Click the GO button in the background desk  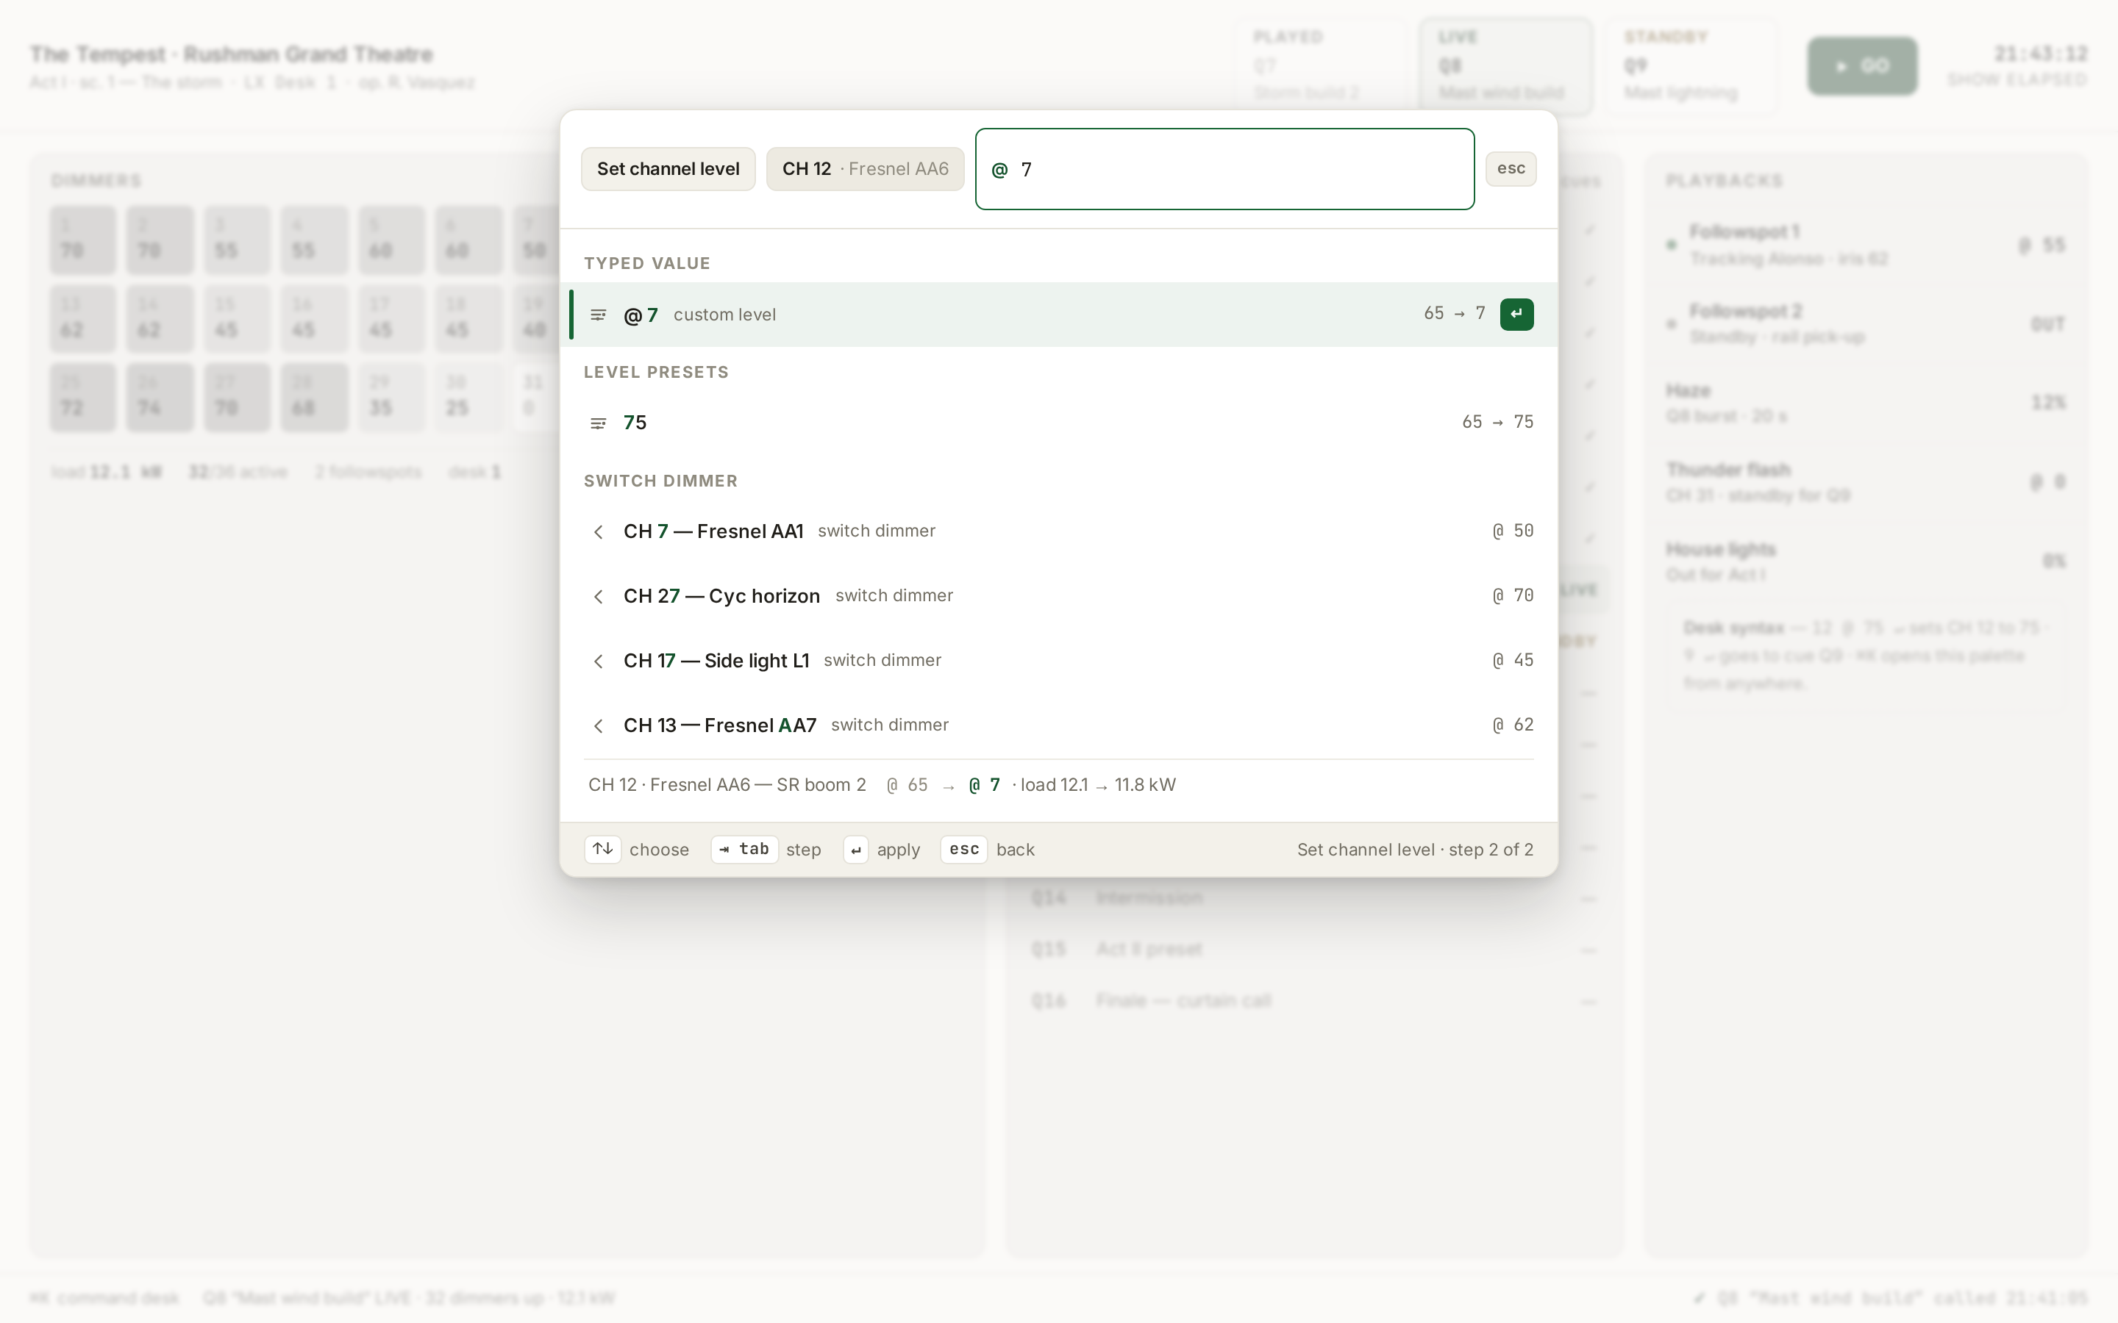tap(1862, 65)
